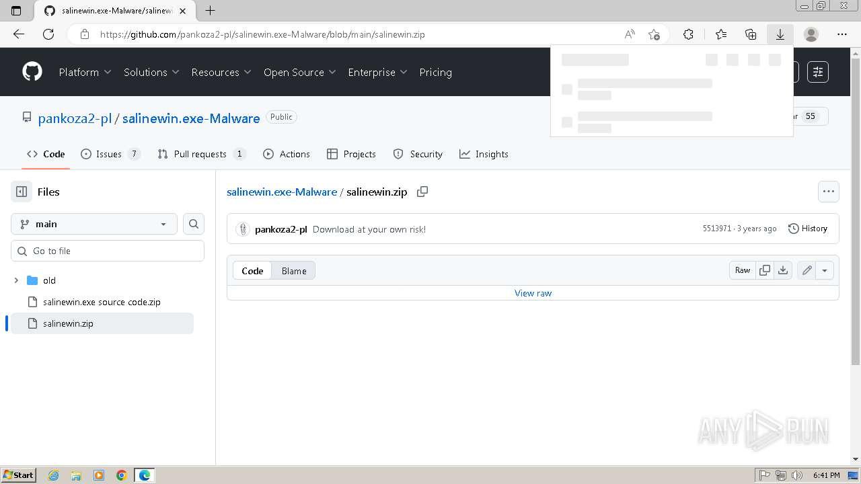This screenshot has height=484, width=861.
Task: Open commit message Download at your own risk
Action: pos(369,229)
